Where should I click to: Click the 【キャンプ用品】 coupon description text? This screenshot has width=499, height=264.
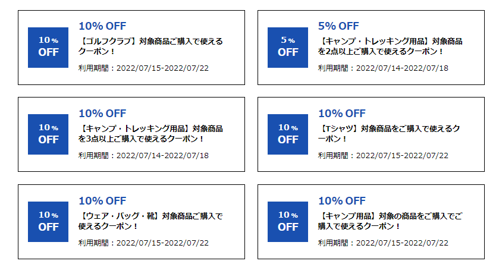(391, 221)
